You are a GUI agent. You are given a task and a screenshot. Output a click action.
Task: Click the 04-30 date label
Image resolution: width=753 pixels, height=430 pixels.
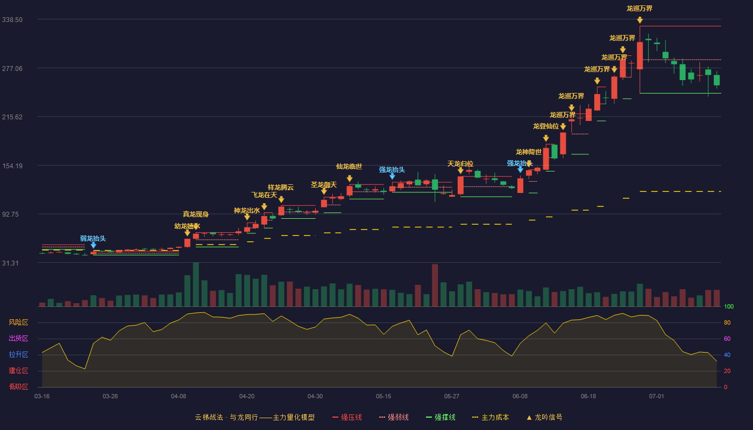coord(315,396)
